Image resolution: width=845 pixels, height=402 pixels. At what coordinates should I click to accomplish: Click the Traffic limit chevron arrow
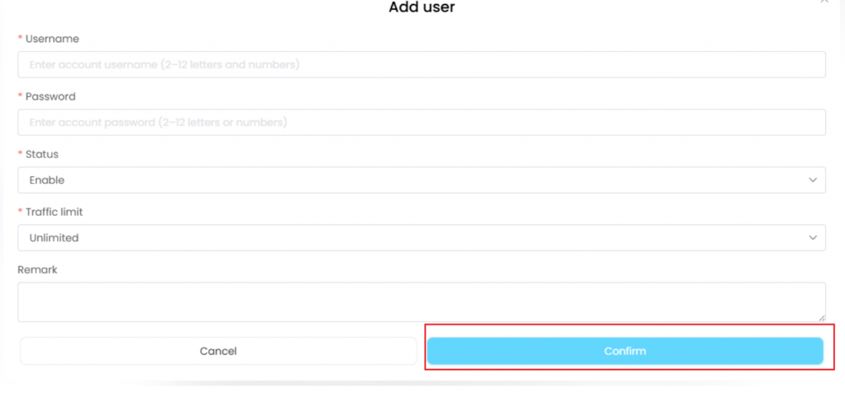(813, 237)
